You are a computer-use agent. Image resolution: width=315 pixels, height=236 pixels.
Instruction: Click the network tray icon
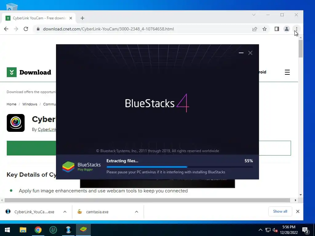coord(268,230)
